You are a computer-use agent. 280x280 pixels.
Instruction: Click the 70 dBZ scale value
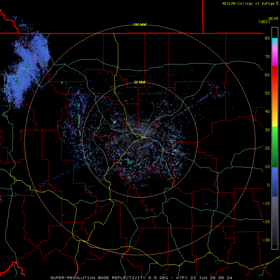point(267,56)
